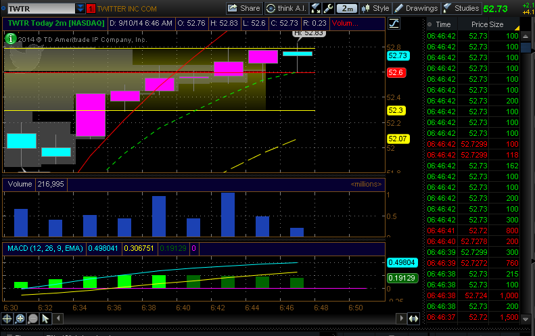The width and height of the screenshot is (535, 336).
Task: Click the volume value 216,995
Action: tap(51, 184)
